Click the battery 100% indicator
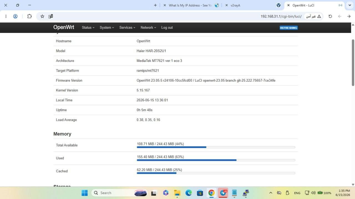The width and height of the screenshot is (355, 199). click(x=324, y=193)
